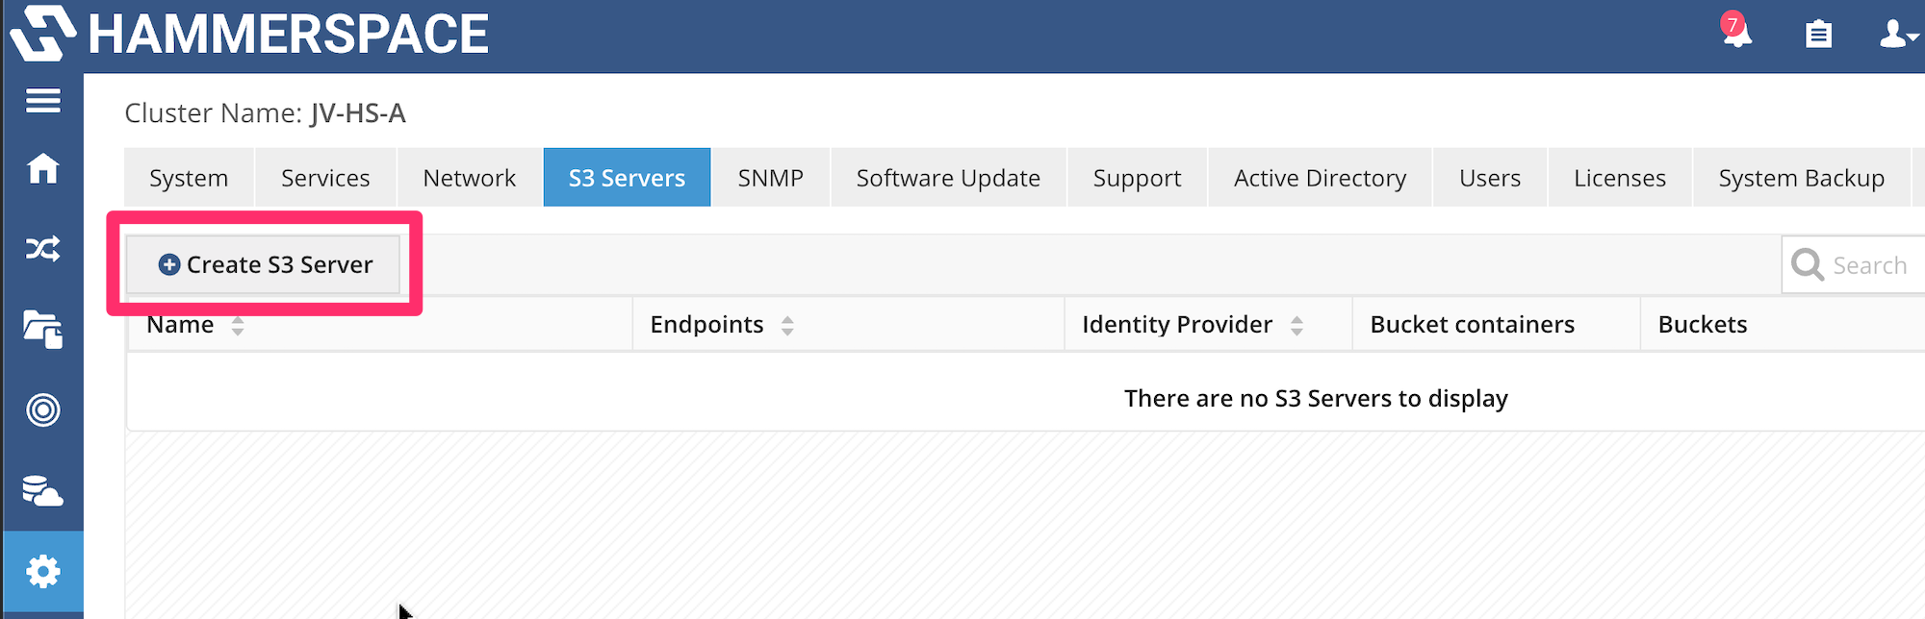
Task: Open the hamburger menu in sidebar
Action: click(43, 101)
